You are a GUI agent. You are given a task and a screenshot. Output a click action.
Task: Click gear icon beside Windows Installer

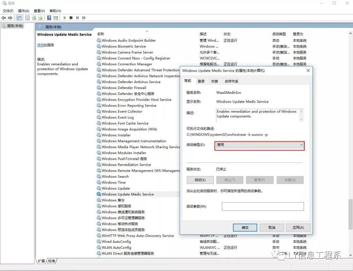99,135
